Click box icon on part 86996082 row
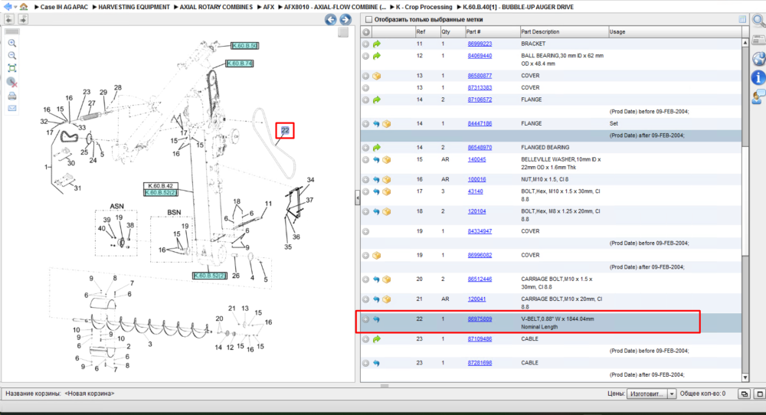The image size is (766, 415). click(x=377, y=255)
